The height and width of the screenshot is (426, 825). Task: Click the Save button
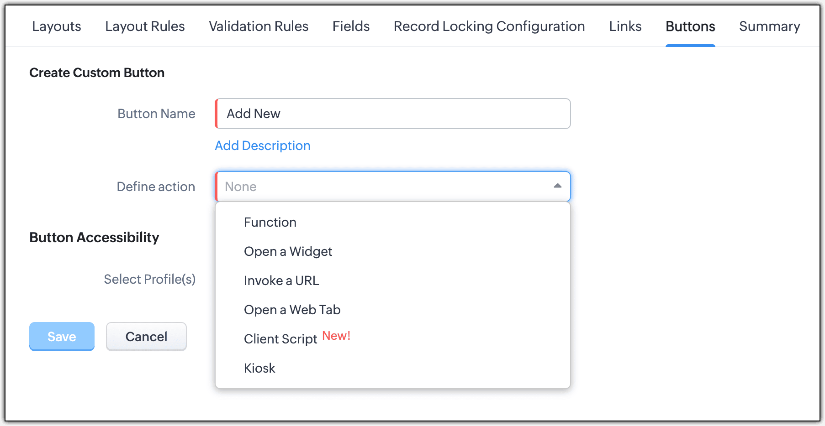pos(62,337)
